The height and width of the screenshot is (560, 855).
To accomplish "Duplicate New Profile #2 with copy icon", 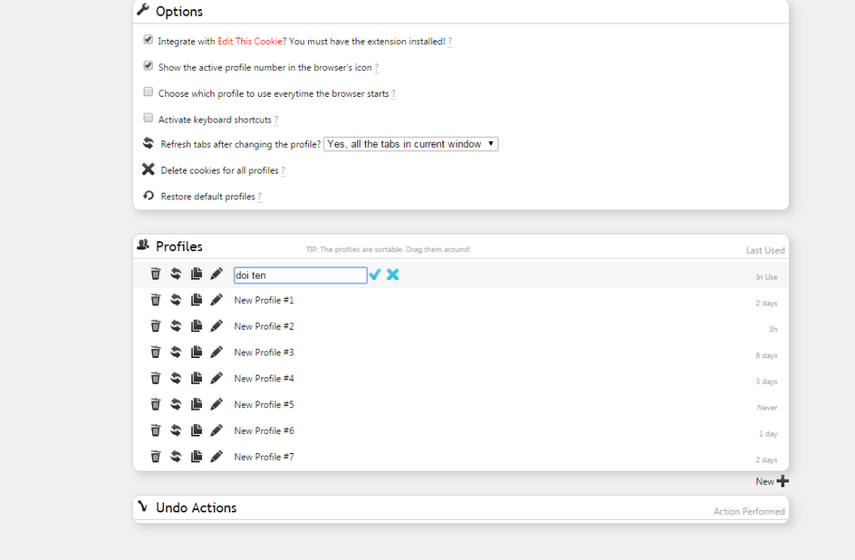I will click(x=196, y=326).
